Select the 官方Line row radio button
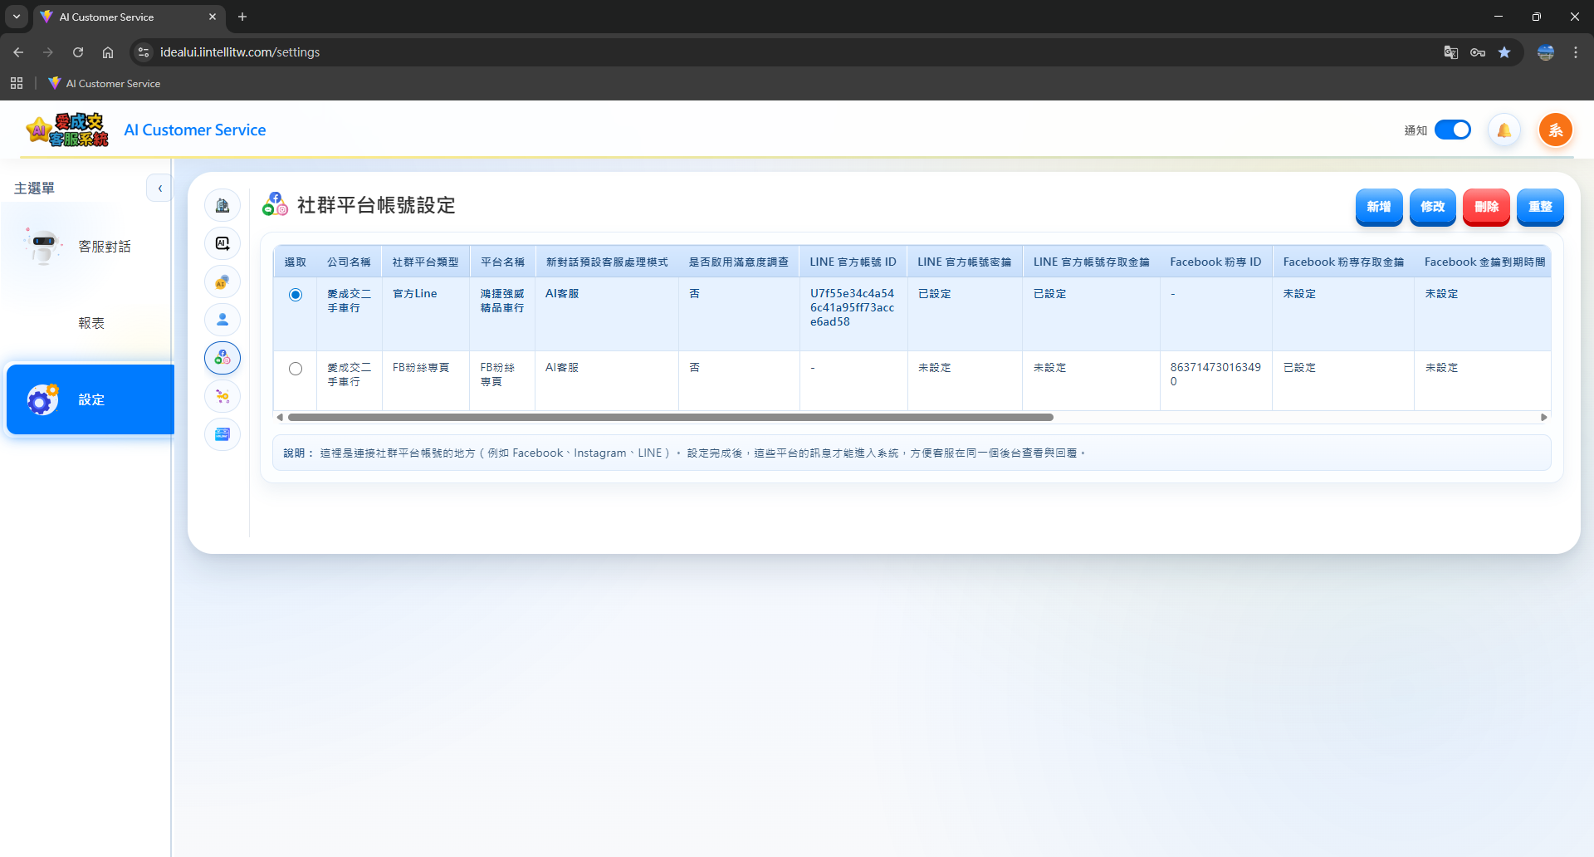 click(296, 295)
